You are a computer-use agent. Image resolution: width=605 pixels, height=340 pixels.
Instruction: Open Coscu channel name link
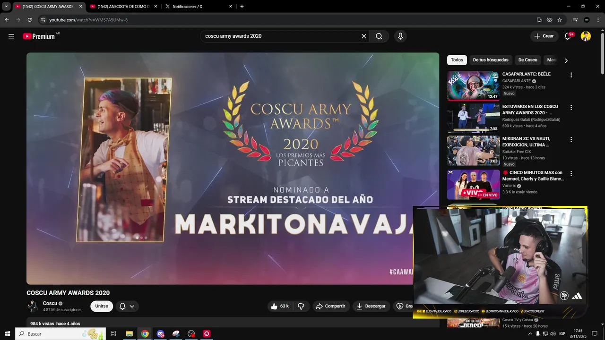point(50,304)
